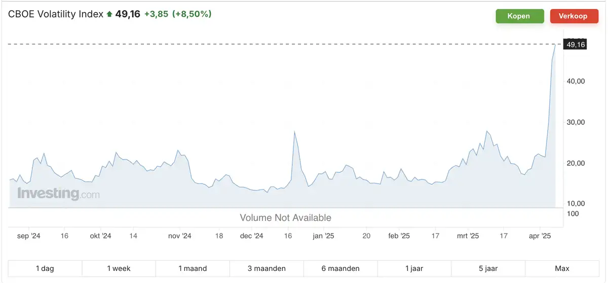The image size is (608, 283).
Task: Click the feb '25 date label
Action: pos(399,236)
